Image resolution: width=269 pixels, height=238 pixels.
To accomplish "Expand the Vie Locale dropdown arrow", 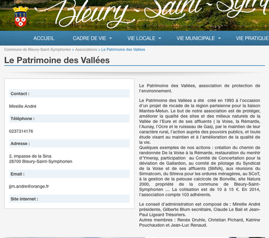I will point(160,38).
